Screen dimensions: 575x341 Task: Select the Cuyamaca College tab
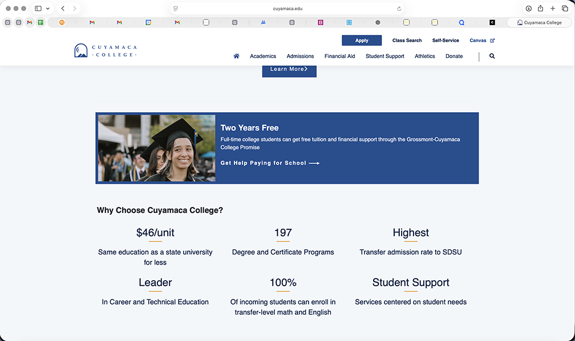tap(539, 22)
